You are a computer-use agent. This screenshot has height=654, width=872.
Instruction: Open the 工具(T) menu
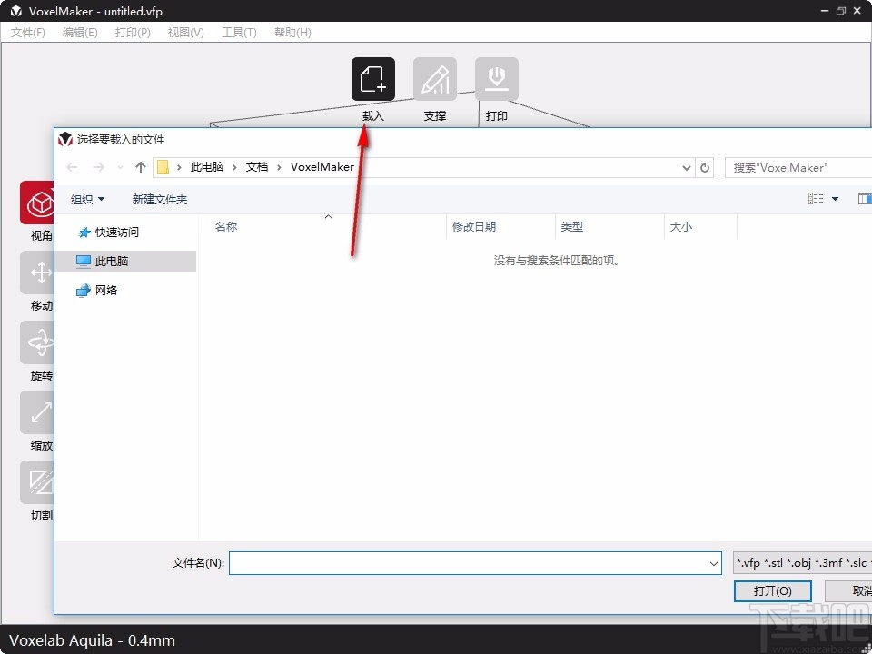(x=239, y=33)
